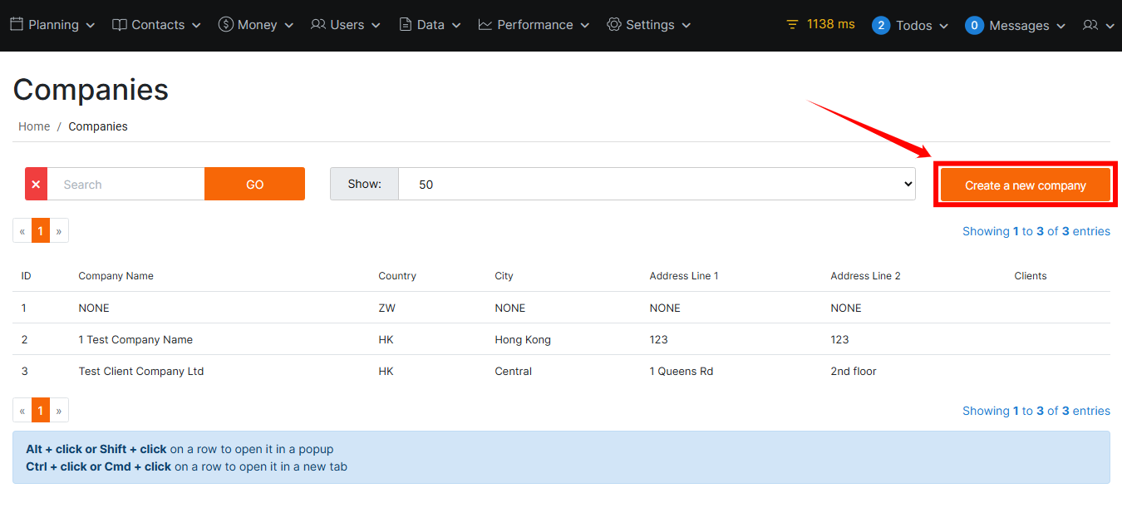Screen dimensions: 1122x518
Task: Go to Home breadcrumb link
Action: (34, 126)
